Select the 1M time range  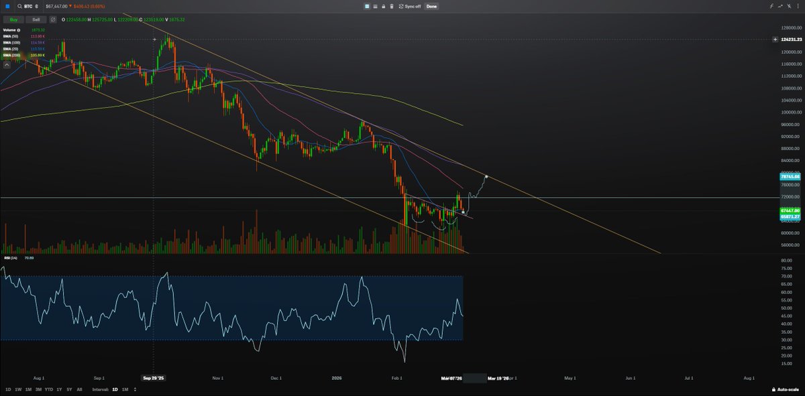click(x=28, y=389)
